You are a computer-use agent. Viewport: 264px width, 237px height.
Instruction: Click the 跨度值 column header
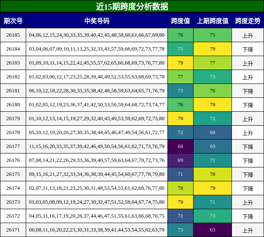(180, 21)
